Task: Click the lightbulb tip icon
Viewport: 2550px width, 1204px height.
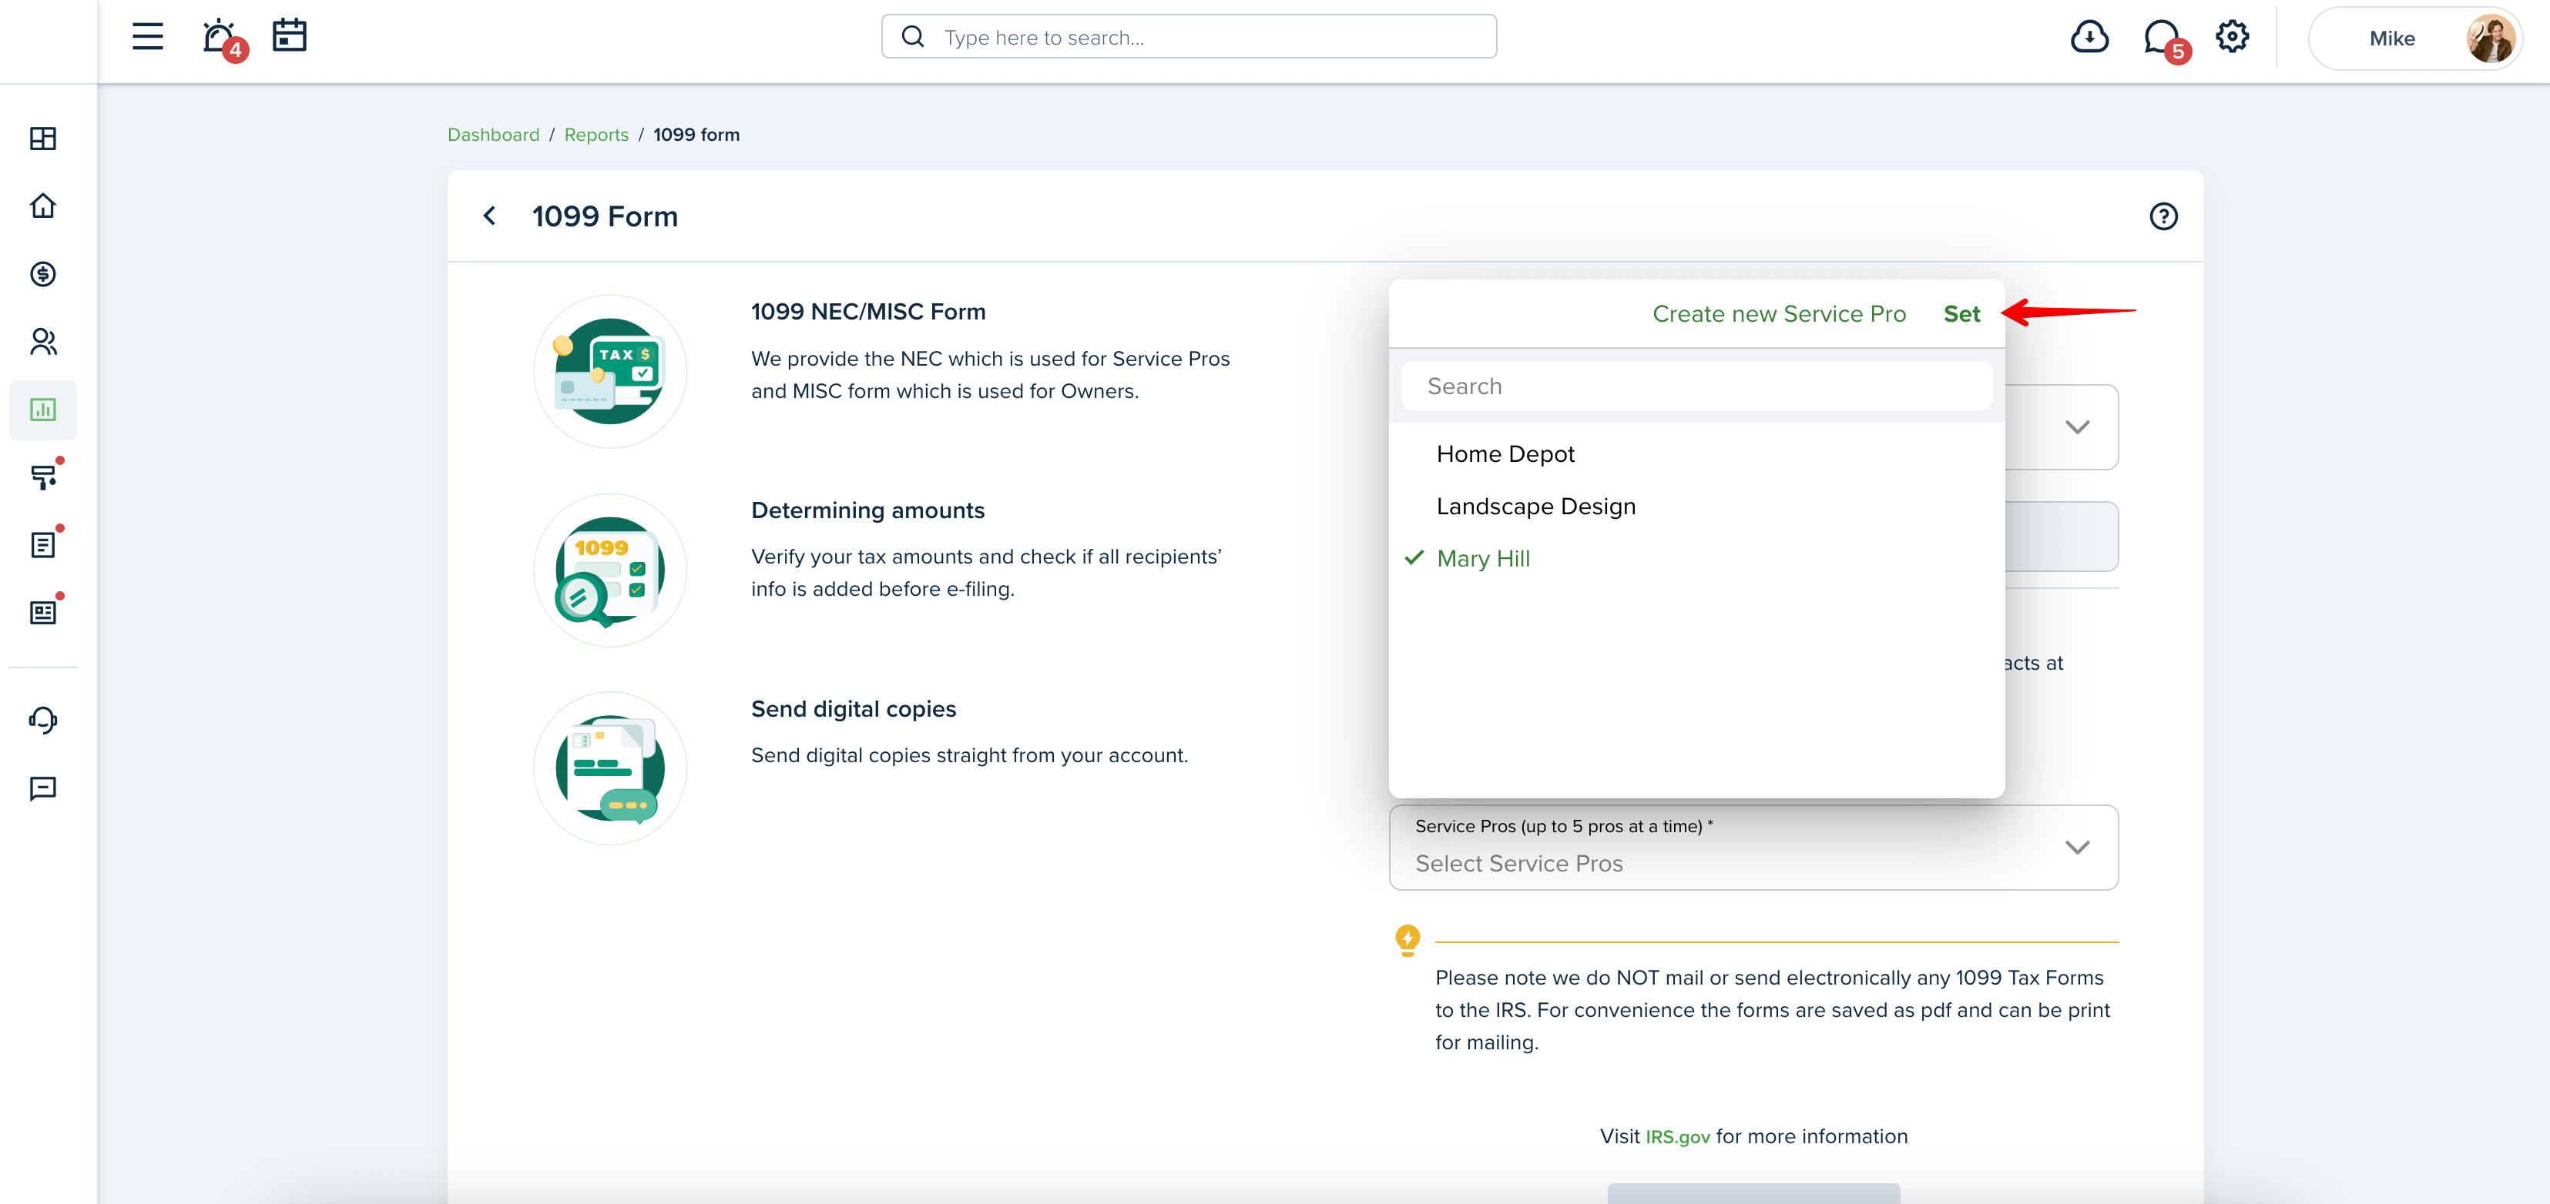Action: click(1407, 940)
